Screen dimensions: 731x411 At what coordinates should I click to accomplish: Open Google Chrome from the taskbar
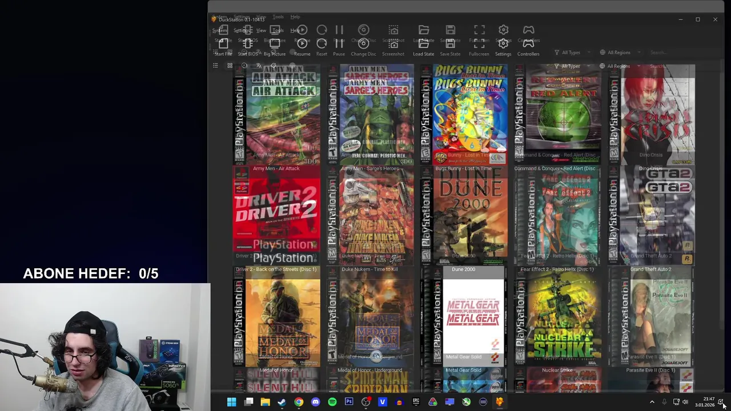coord(299,402)
